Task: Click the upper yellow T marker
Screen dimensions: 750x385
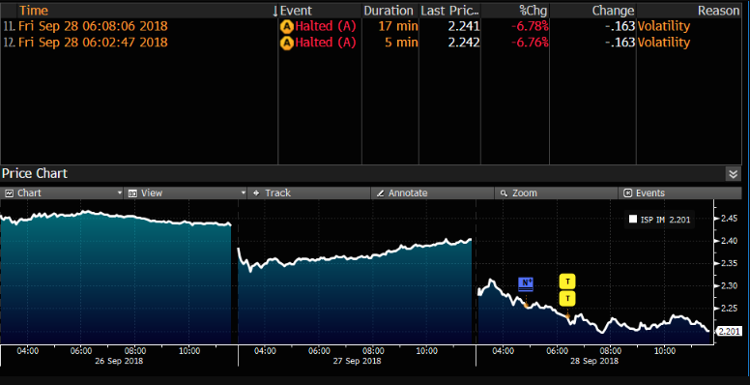Action: coord(567,281)
